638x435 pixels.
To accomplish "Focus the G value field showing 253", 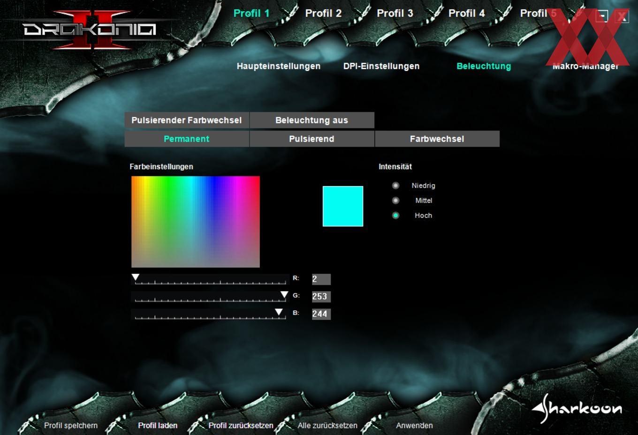I will (321, 297).
